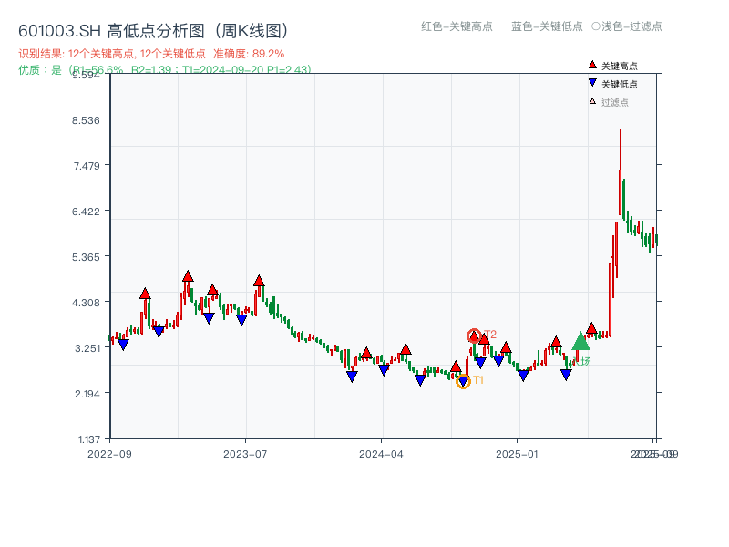Click the 4.308 y-axis label
This screenshot has height=547, width=729.
pos(86,303)
